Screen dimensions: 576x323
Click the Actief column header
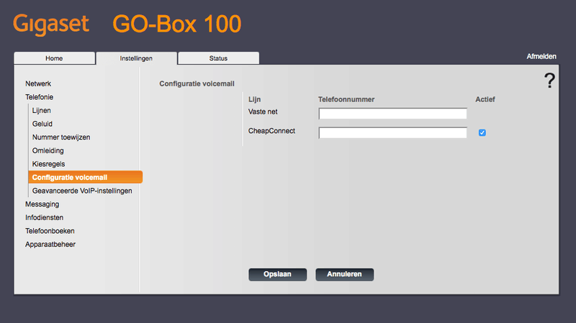click(485, 99)
